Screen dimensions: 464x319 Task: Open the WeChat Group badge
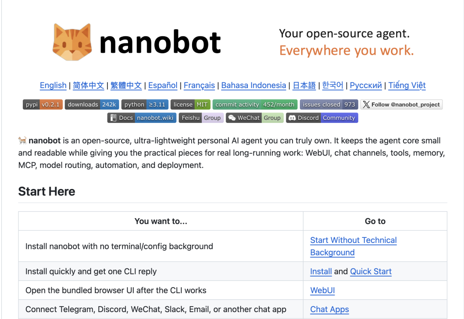click(x=255, y=118)
